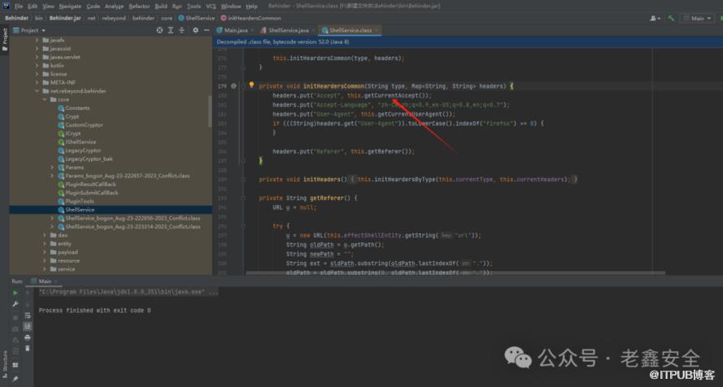Toggle soft-wrap in Run console
Viewport: 723px width, 387px height.
(27, 315)
